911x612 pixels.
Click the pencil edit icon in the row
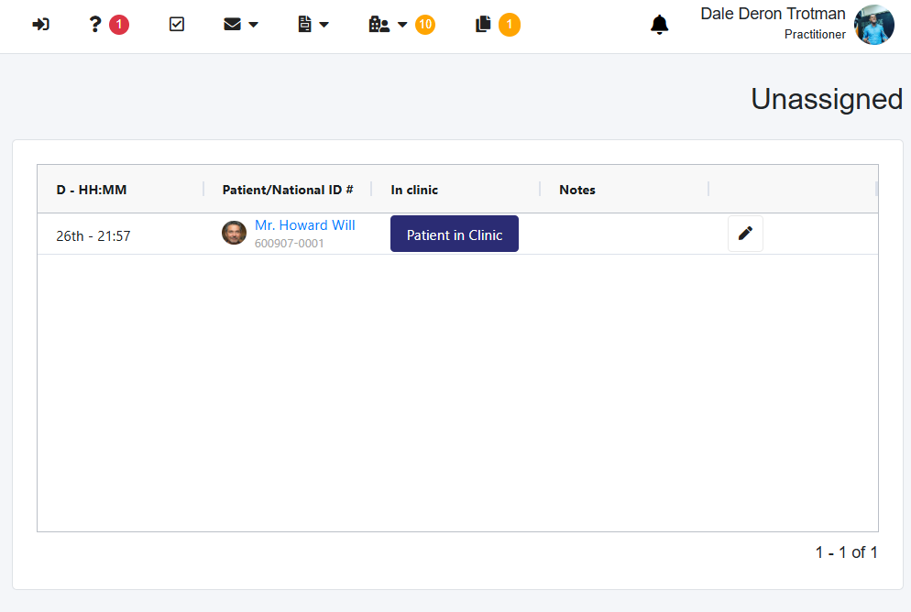745,234
